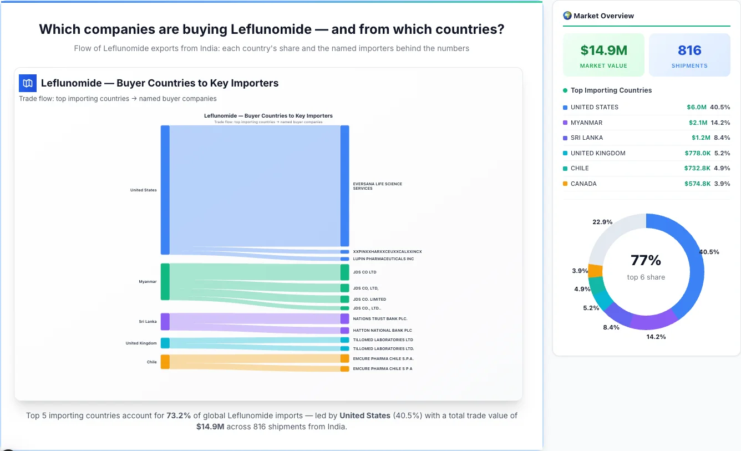Click the EVERSANA LIFE SCIENCE SERVICES node
The height and width of the screenshot is (451, 741).
coord(345,186)
